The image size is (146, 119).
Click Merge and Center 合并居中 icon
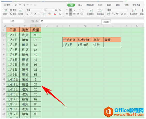tap(90, 10)
